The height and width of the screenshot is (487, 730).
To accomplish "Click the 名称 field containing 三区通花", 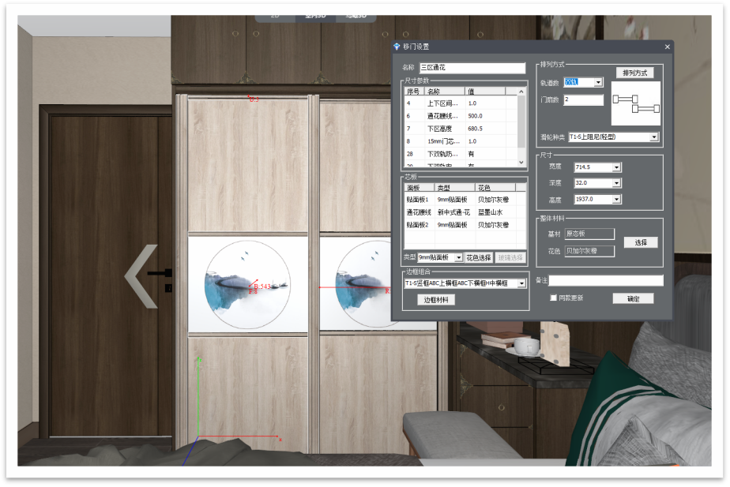I will coord(472,68).
